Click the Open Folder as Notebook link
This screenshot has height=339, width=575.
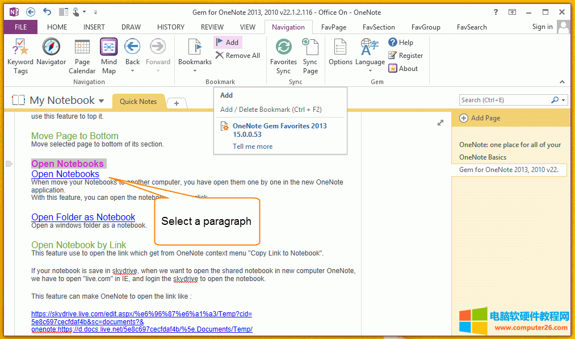pyautogui.click(x=83, y=217)
